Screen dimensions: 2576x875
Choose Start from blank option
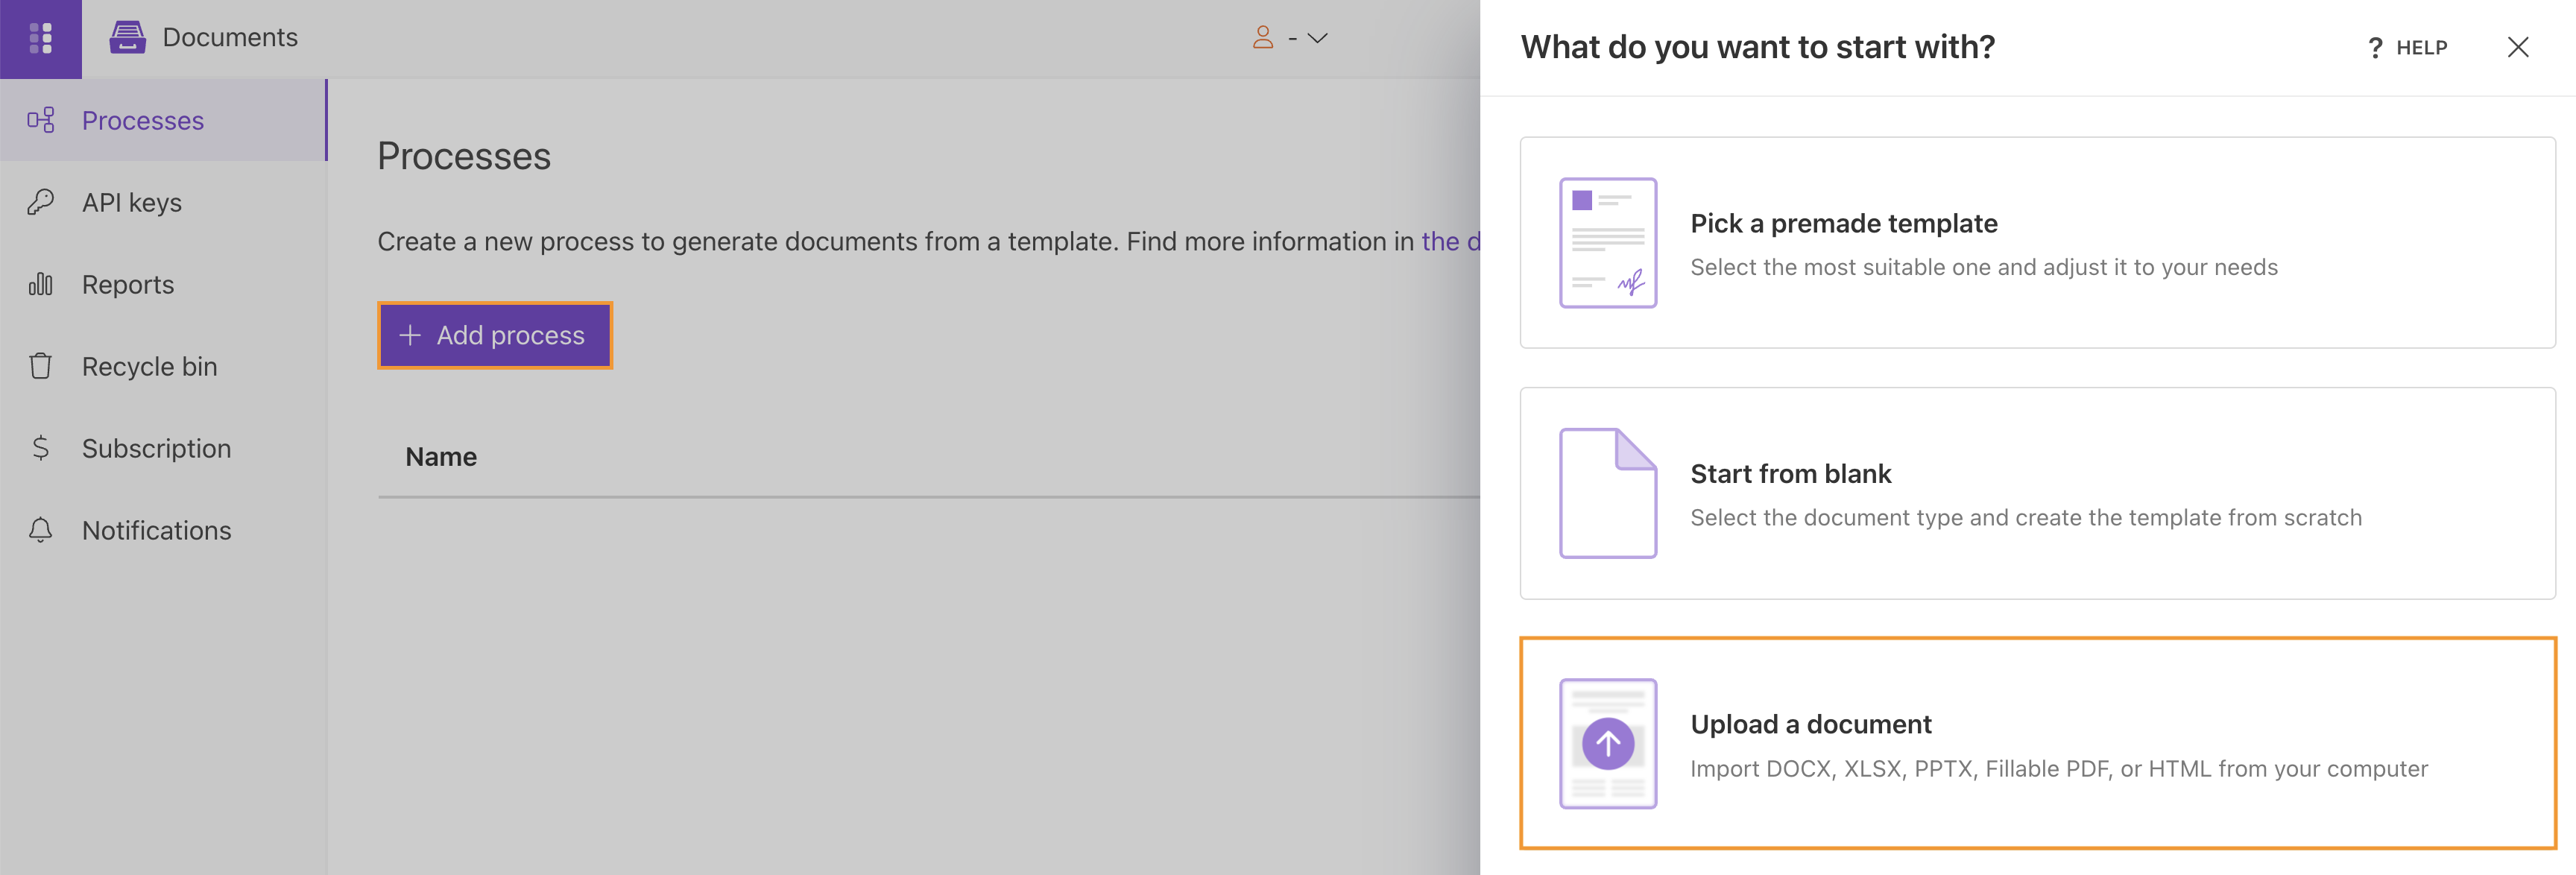point(2037,493)
